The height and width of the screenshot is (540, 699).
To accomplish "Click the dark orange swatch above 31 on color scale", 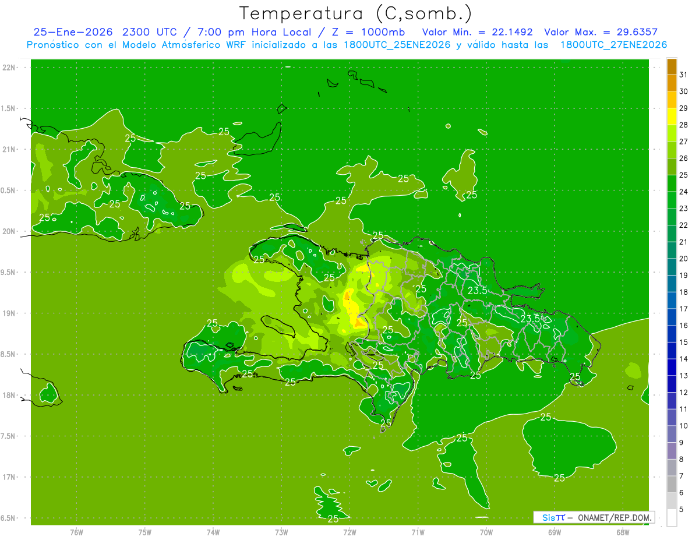I will (x=672, y=66).
